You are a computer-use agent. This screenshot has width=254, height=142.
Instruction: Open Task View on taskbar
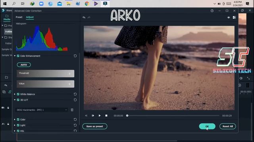23,4
